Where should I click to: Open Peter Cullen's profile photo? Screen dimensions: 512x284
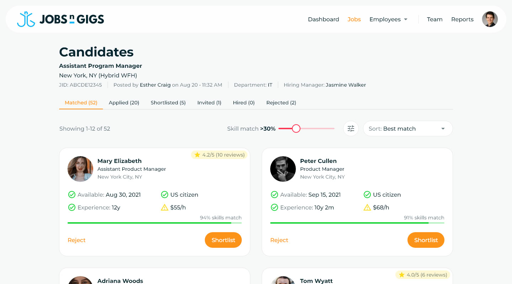(x=283, y=169)
